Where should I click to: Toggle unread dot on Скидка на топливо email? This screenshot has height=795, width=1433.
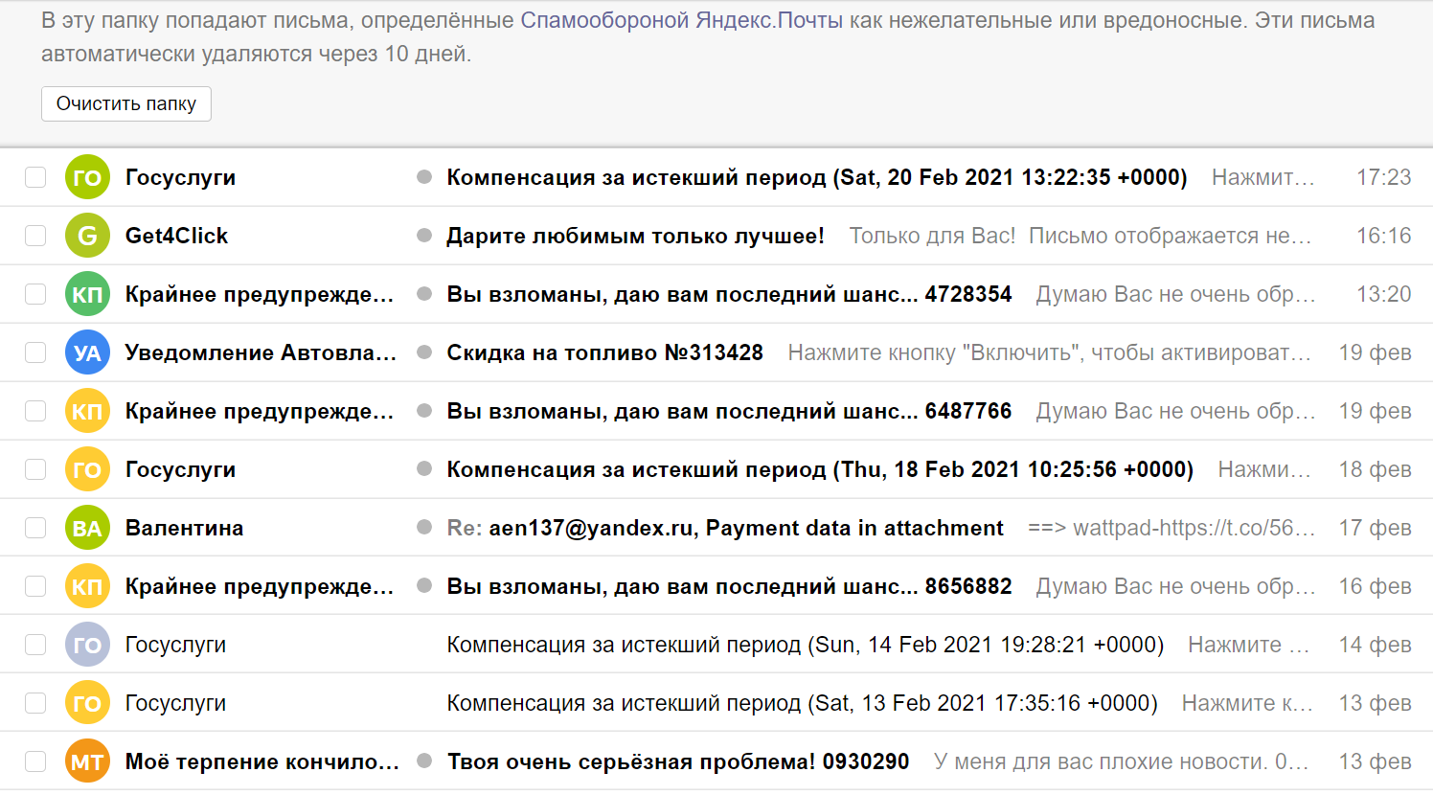[x=424, y=352]
